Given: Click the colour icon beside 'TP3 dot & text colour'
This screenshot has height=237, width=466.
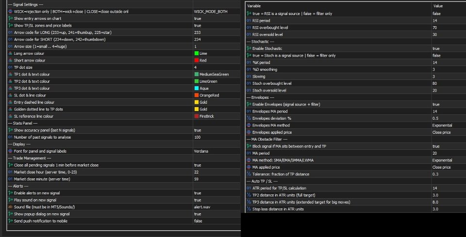Looking at the screenshot, I should (x=10, y=88).
